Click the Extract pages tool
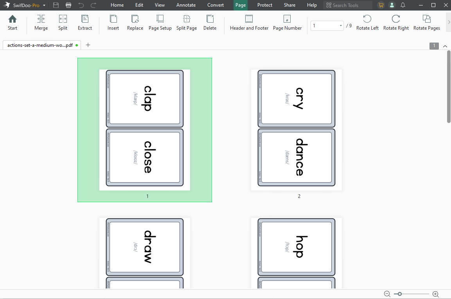Screen dimensions: 451x299 pyautogui.click(x=85, y=23)
